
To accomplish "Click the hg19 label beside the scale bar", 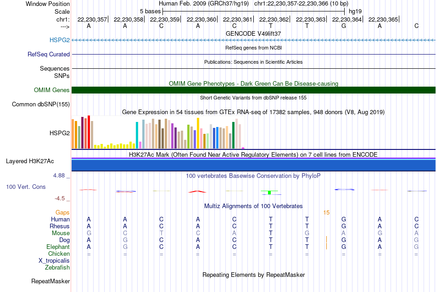I will (355, 11).
